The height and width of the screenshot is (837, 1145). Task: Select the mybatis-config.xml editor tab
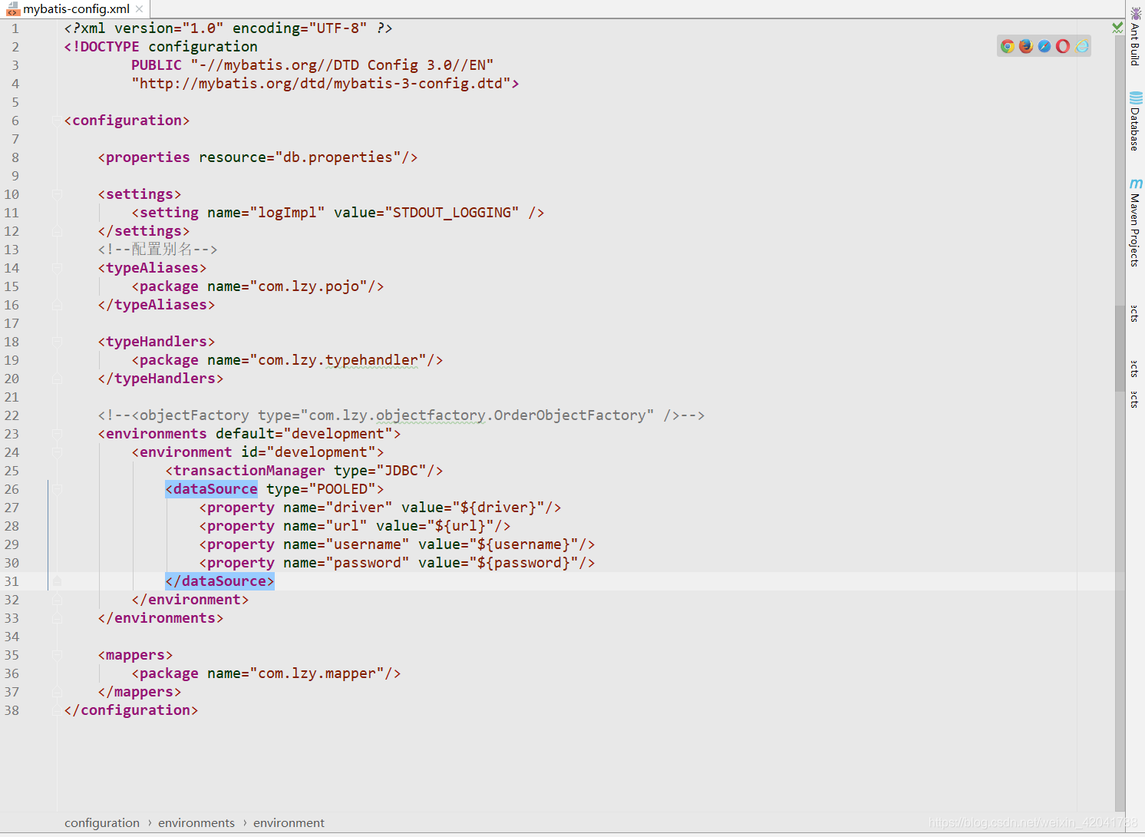point(76,9)
